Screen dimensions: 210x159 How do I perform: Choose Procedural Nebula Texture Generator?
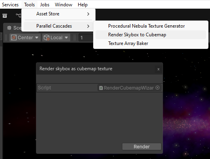[x=151, y=26]
